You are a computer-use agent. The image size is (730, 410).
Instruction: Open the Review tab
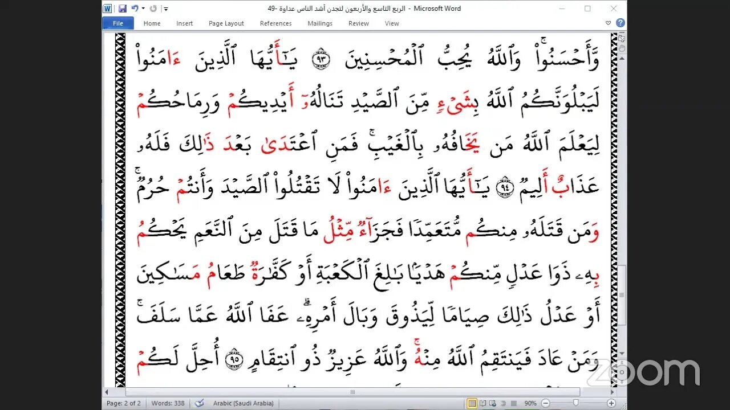pyautogui.click(x=359, y=23)
